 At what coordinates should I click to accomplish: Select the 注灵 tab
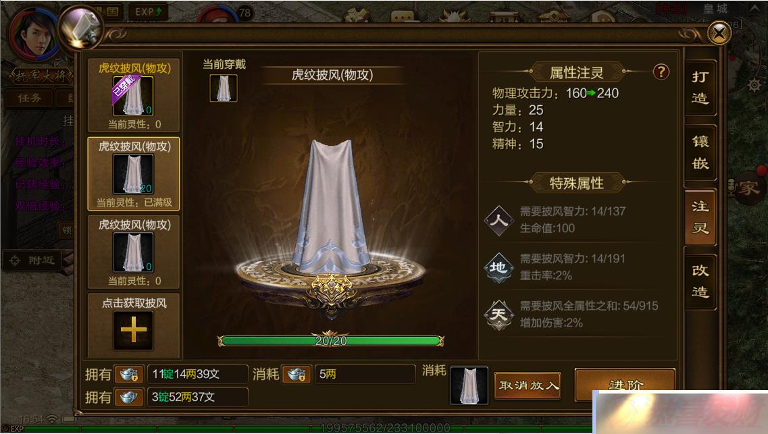coord(700,217)
